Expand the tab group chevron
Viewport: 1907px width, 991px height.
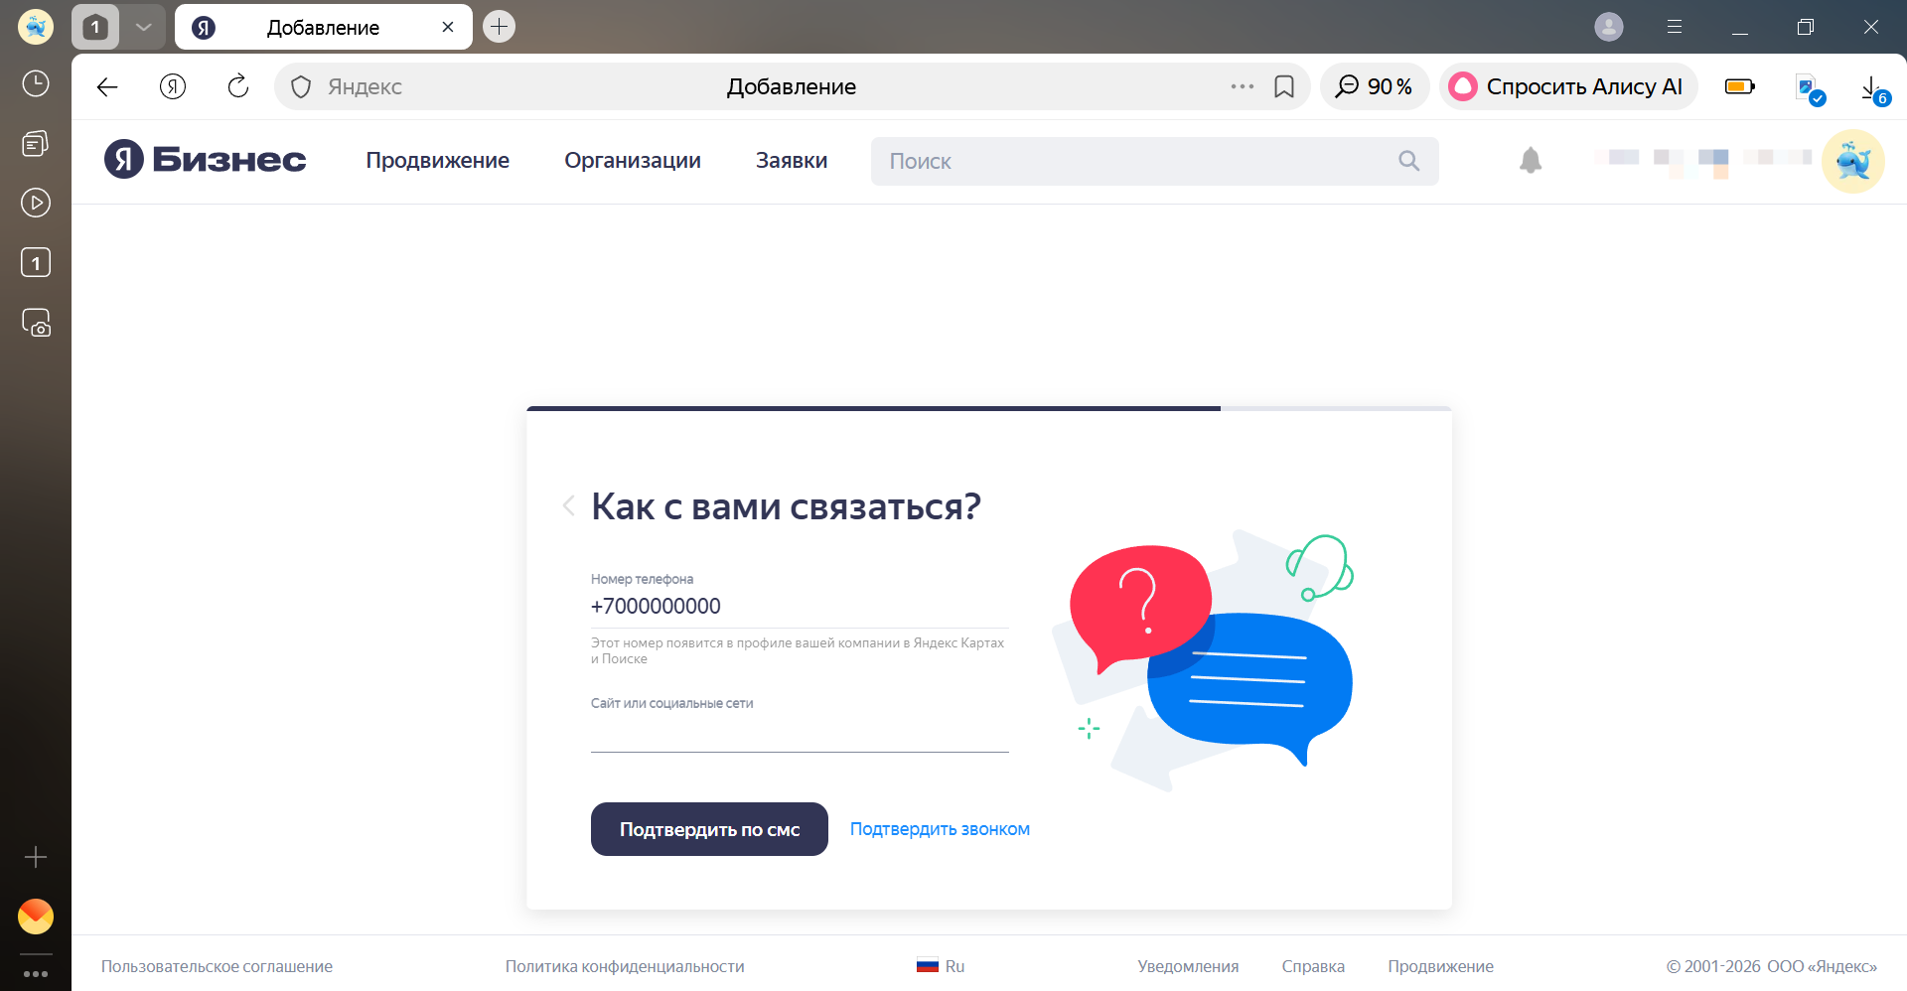point(143,27)
